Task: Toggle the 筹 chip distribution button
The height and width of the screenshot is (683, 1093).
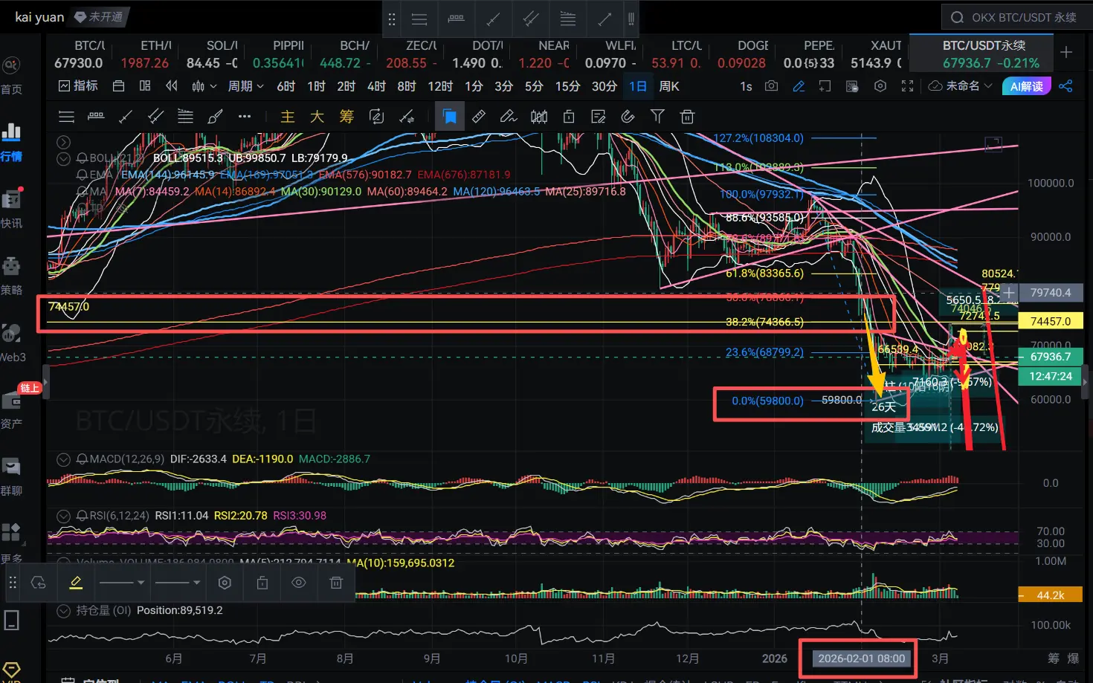Action: click(346, 117)
